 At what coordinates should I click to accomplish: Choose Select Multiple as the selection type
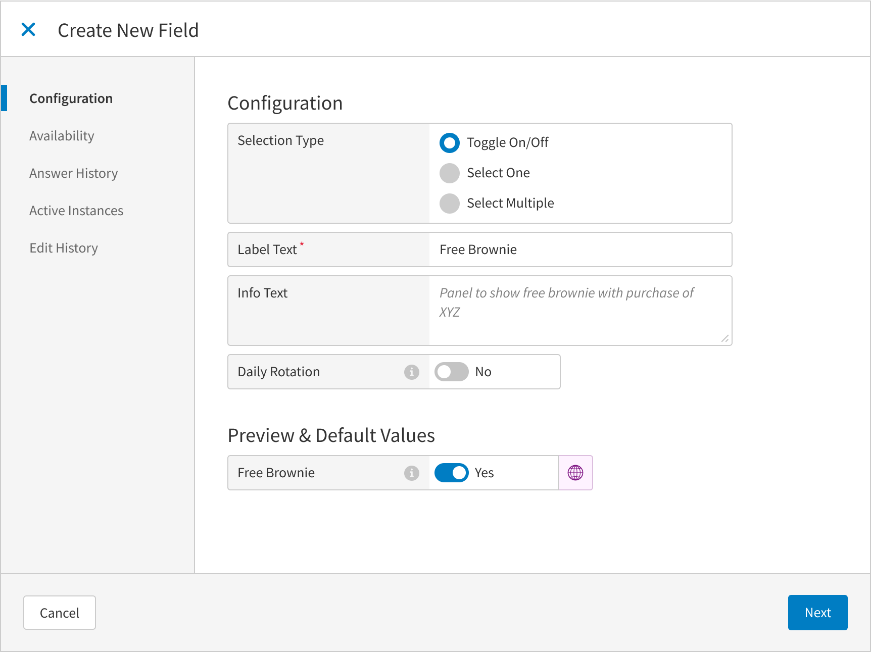click(449, 204)
